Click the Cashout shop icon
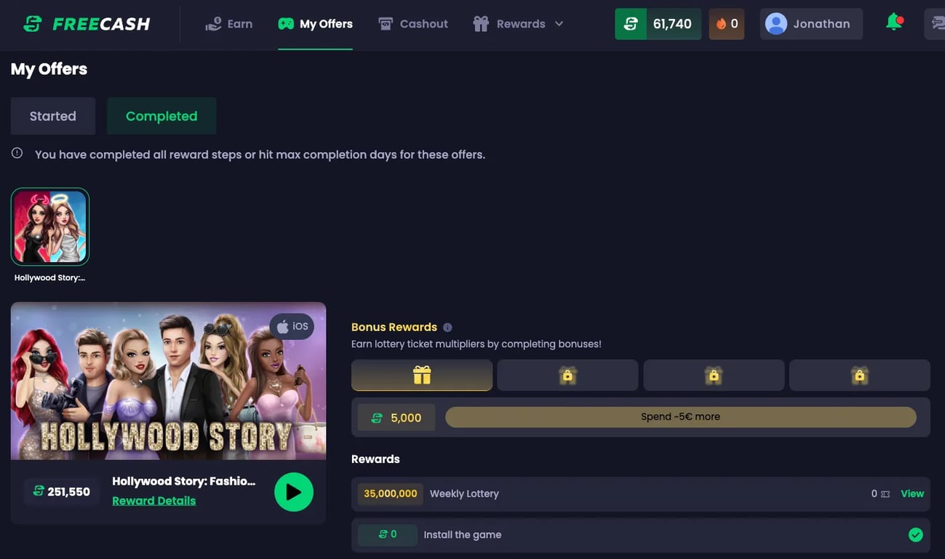The height and width of the screenshot is (559, 945). (x=386, y=24)
